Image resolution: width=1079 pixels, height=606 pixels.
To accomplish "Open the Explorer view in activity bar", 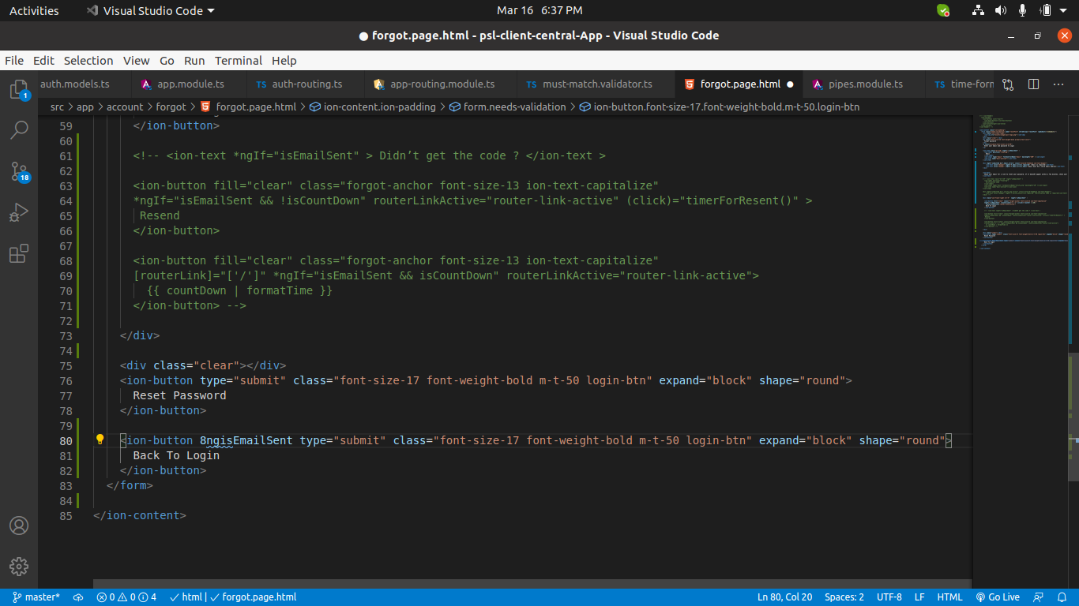I will (19, 89).
